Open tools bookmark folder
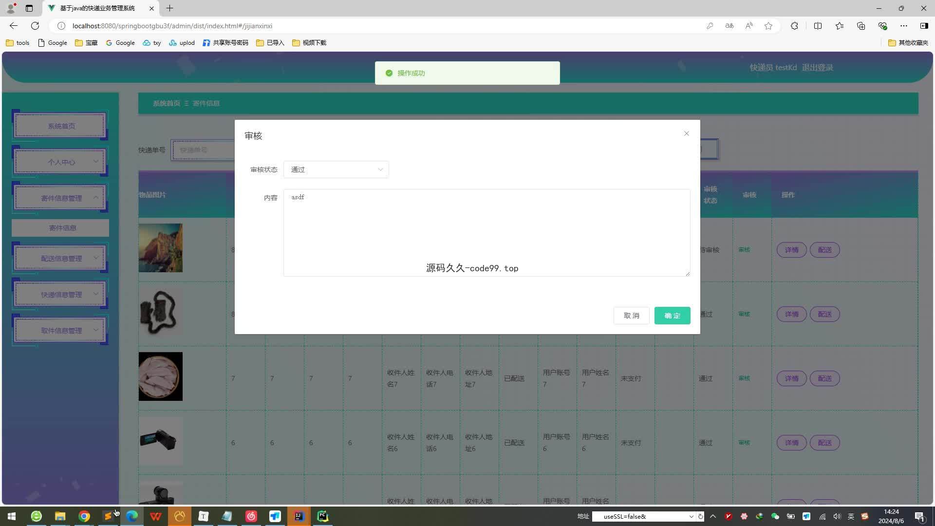Viewport: 935px width, 526px height. 18,43
